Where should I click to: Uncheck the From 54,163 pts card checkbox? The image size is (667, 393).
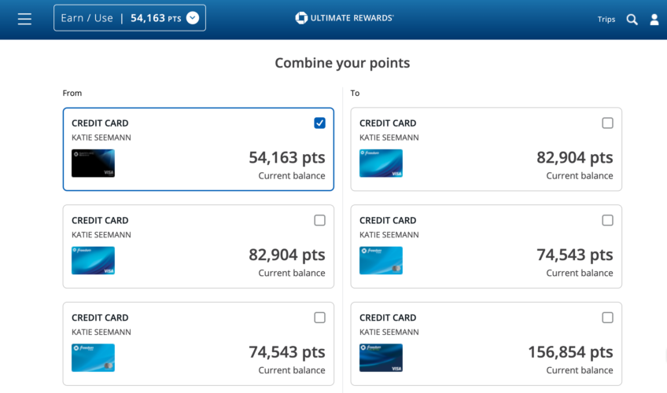click(319, 123)
